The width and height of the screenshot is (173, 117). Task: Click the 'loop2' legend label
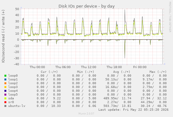(x=13, y=83)
